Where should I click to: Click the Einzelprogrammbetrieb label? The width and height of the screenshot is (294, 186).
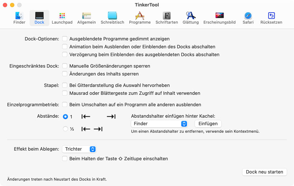click(x=33, y=104)
